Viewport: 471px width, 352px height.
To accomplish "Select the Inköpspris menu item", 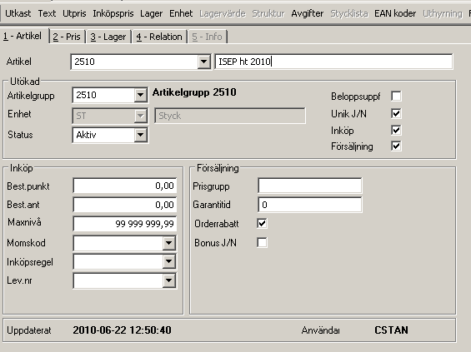I will (113, 13).
